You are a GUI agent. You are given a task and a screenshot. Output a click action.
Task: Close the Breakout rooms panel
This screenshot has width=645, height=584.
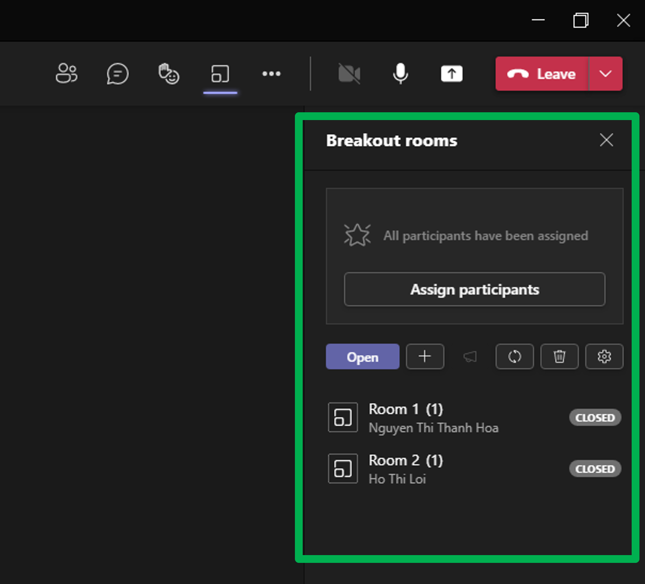pyautogui.click(x=606, y=140)
